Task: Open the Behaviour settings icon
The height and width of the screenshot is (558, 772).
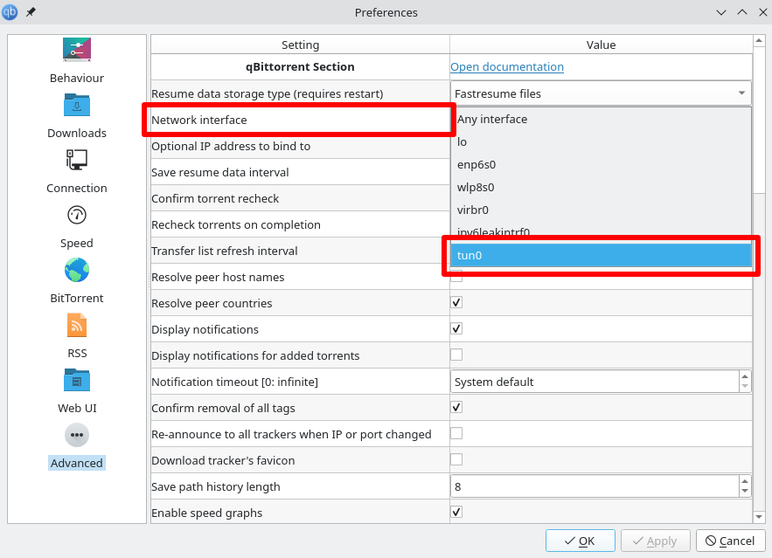Action: click(77, 49)
